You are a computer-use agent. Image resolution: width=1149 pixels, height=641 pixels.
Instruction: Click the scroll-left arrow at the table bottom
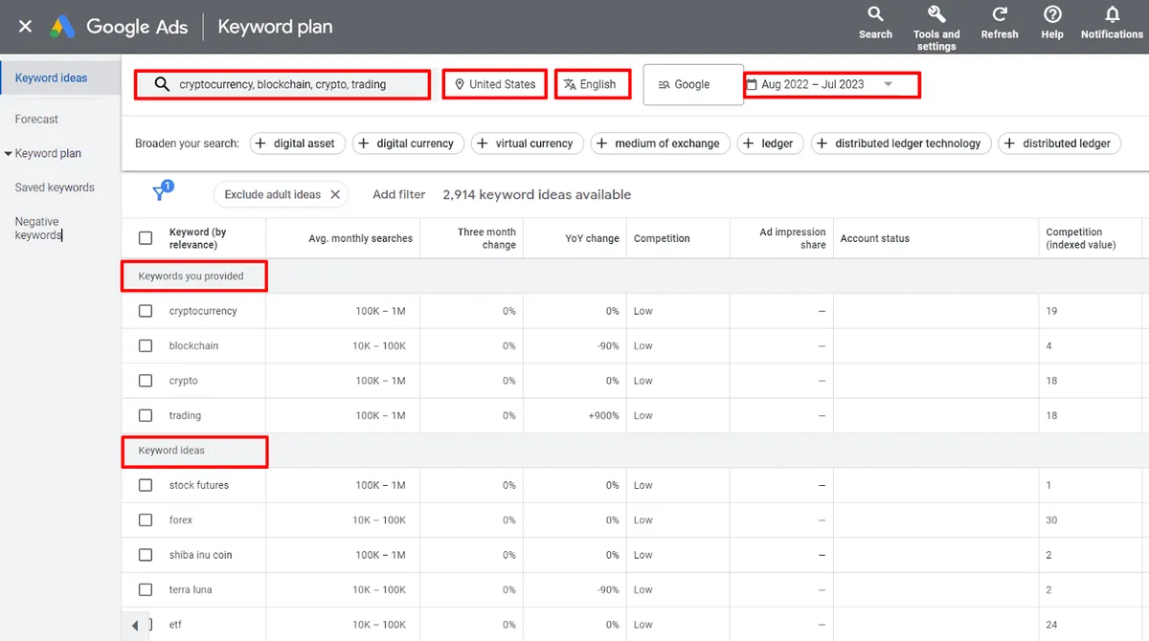pyautogui.click(x=134, y=625)
